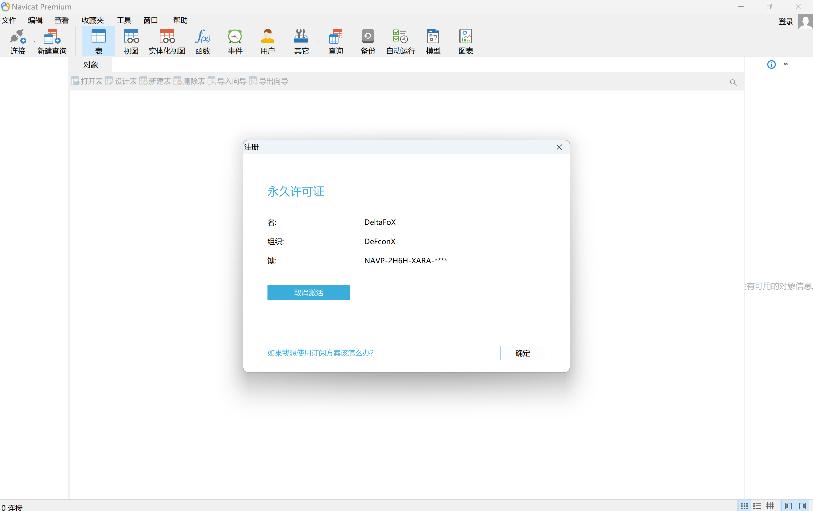Image resolution: width=813 pixels, height=511 pixels.
Task: Expand the Others dropdown arrow
Action: tap(318, 41)
